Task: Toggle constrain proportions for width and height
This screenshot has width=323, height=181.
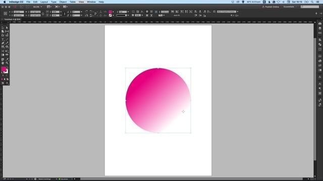Action: coord(43,14)
